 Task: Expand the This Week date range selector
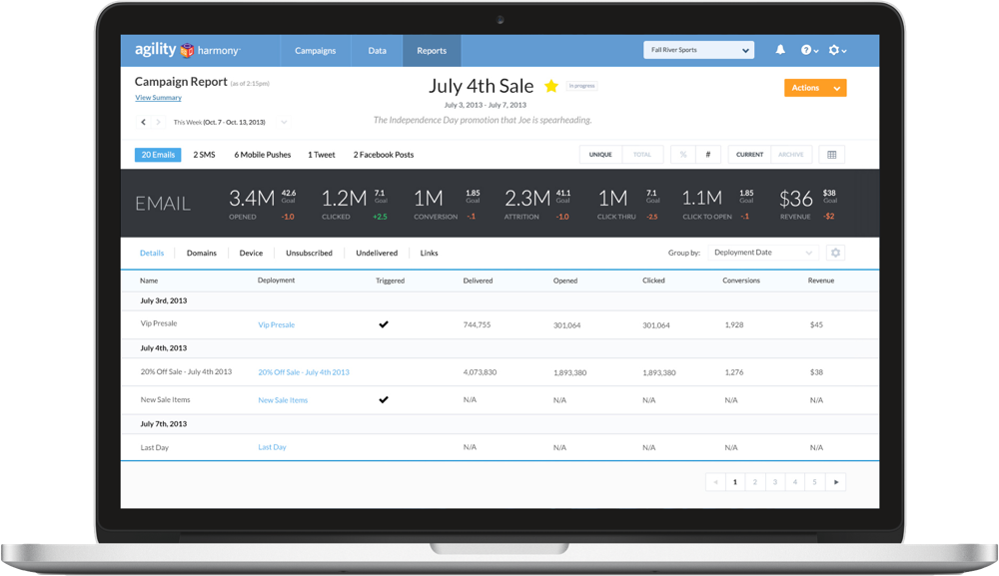pyautogui.click(x=283, y=120)
